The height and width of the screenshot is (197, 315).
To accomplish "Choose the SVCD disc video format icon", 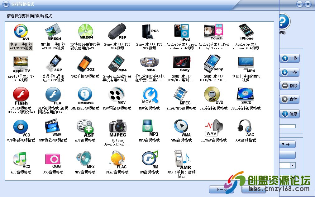I will pos(245,96).
